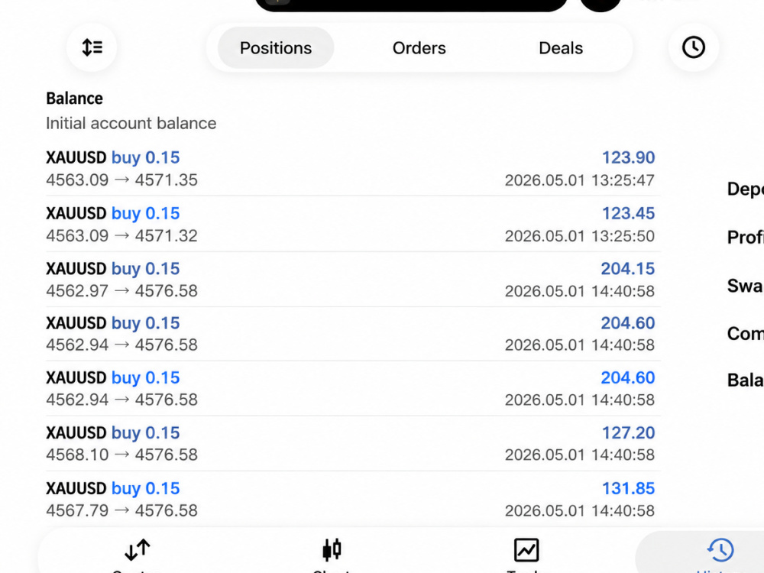Open XAUUSD position with 204.15 profit

353,279
